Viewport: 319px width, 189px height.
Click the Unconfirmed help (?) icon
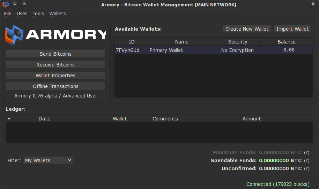[x=307, y=169]
